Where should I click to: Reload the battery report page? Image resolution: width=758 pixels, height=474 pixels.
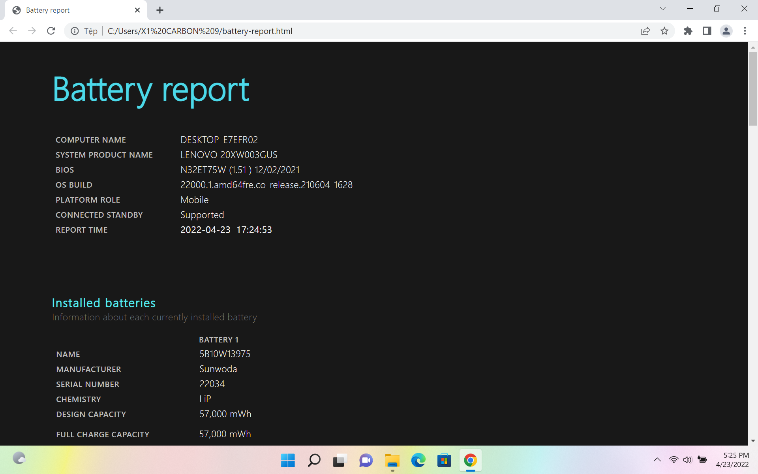point(51,31)
